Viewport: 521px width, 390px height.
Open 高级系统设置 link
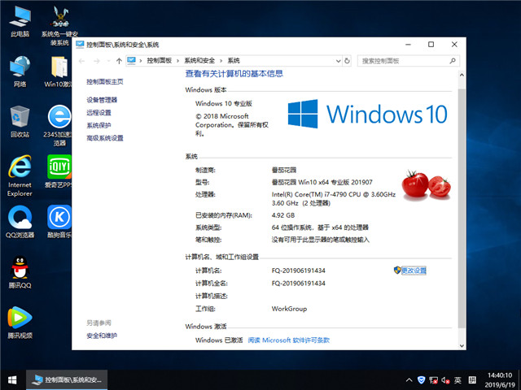click(105, 138)
